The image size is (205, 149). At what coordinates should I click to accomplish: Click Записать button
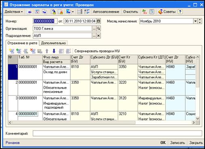(178, 143)
